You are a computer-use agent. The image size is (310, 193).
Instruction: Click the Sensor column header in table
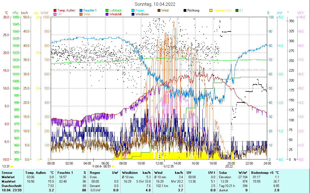click(x=7, y=173)
